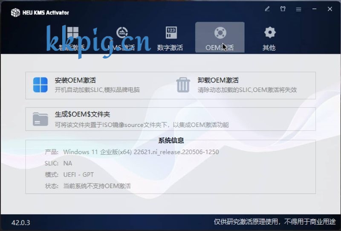The image size is (341, 231).
Task: Switch to the KMS激活 tab
Action: coord(121,38)
